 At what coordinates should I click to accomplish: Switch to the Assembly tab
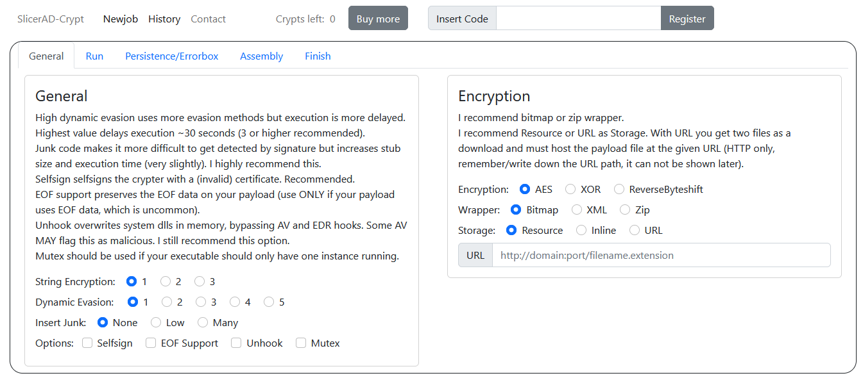pos(261,56)
